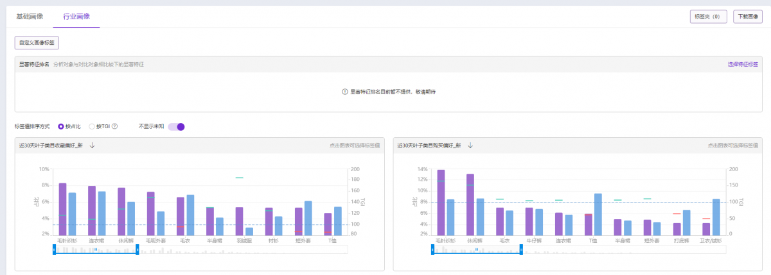Click download arrow beside 近30天叶子类目收藏偏好_新

(x=92, y=146)
